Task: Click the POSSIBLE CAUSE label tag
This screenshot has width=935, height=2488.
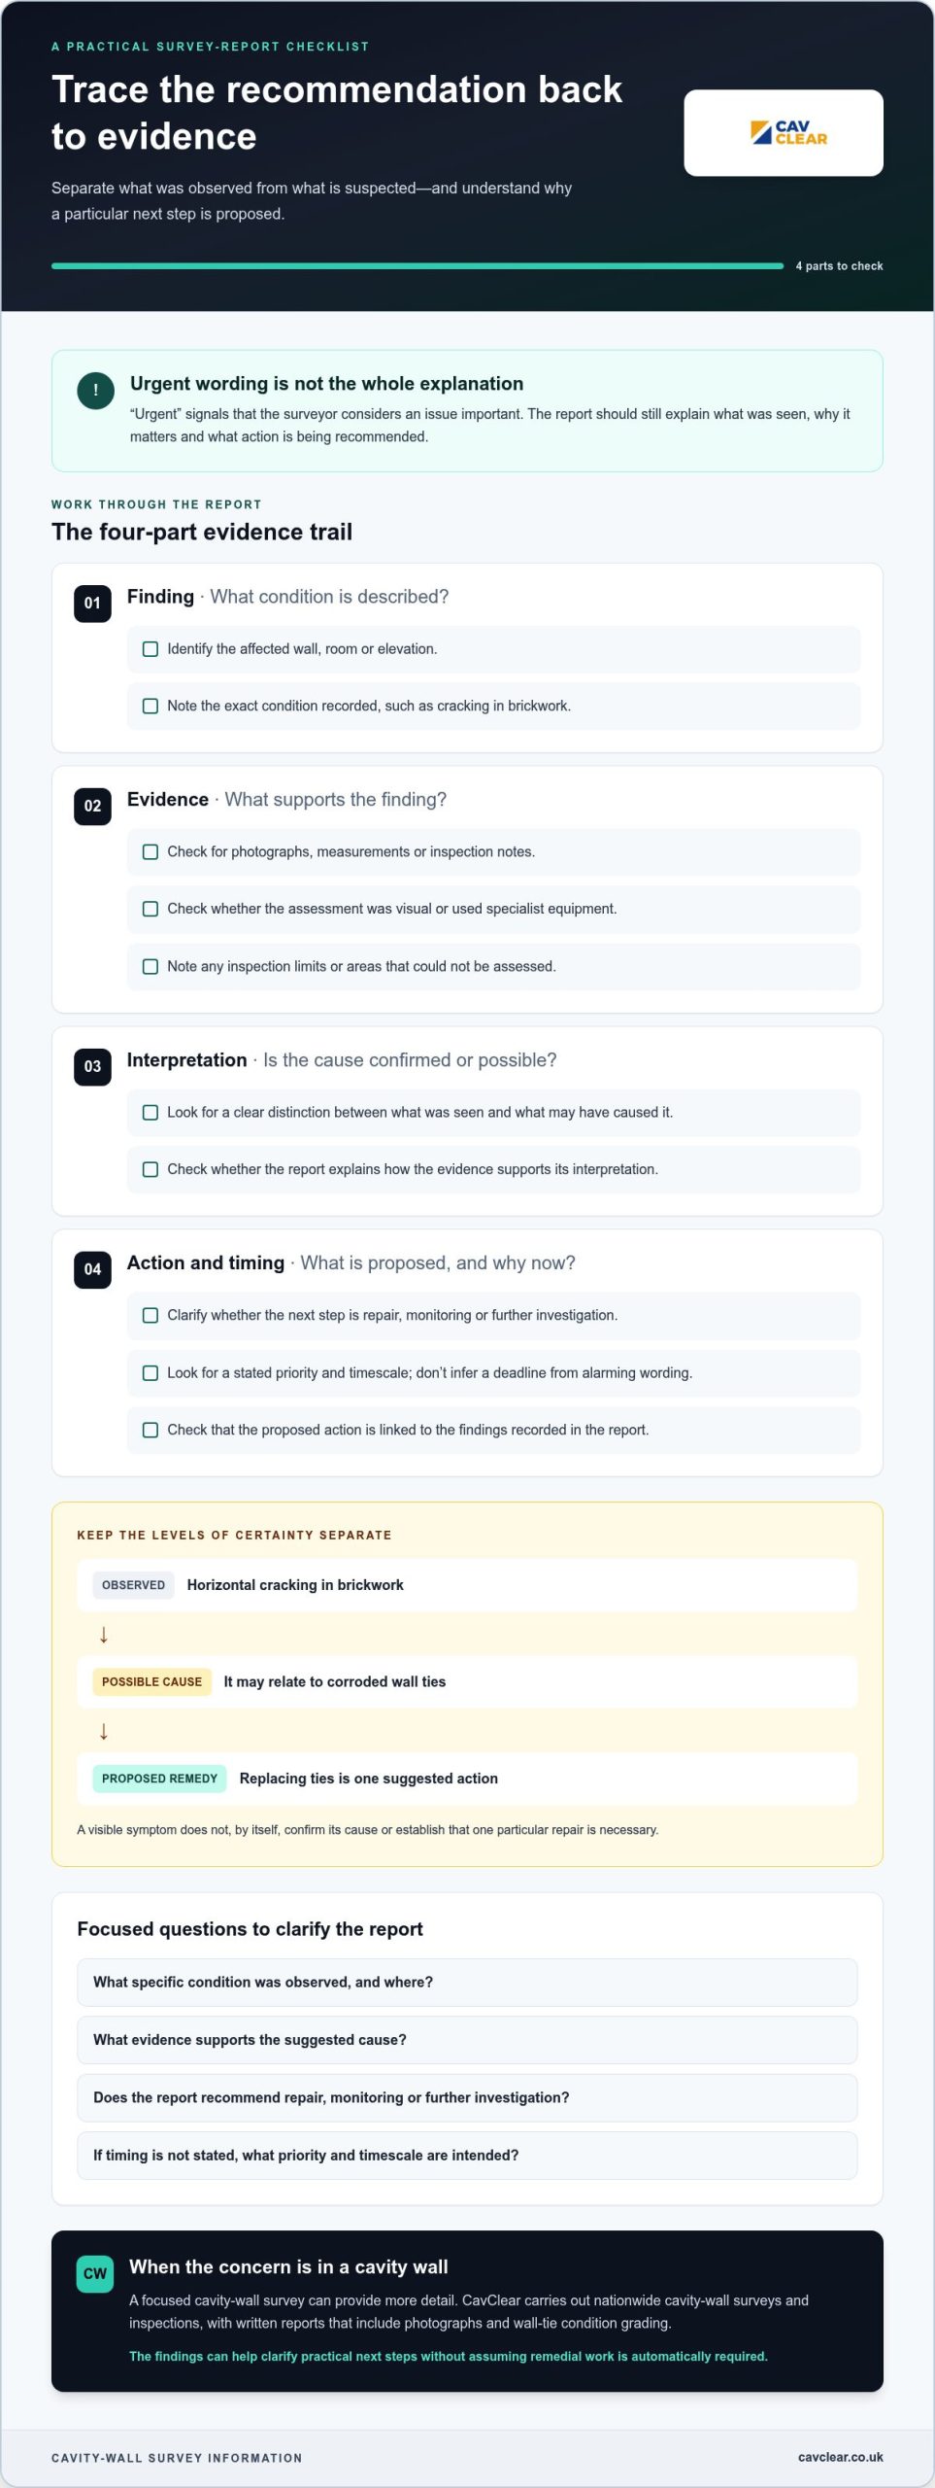Action: click(x=151, y=1681)
